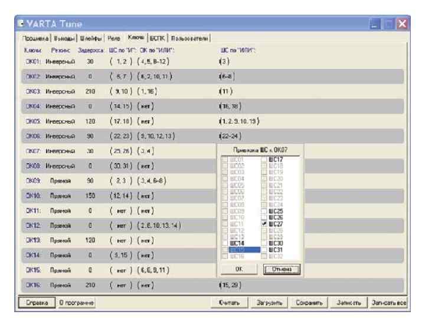
Task: Click the ОК04 set {14, 15}
Action: pos(121,106)
